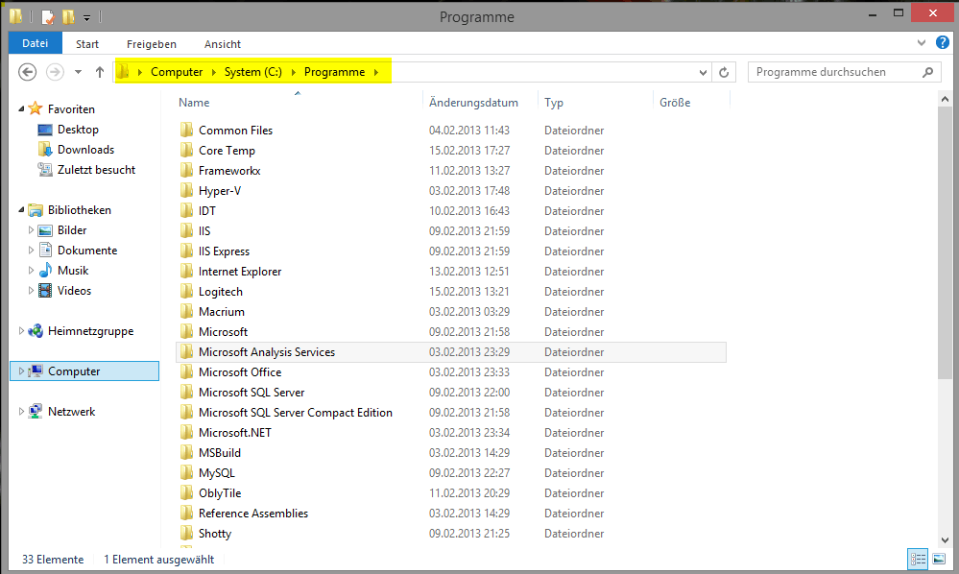959x574 pixels.
Task: Switch to the Ansicht ribbon tab
Action: click(x=222, y=43)
